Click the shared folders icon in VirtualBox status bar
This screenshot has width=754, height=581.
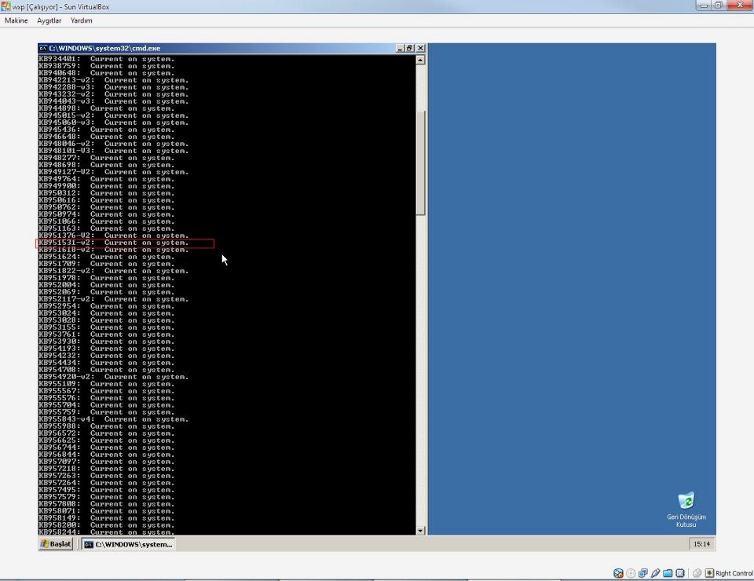click(x=668, y=573)
